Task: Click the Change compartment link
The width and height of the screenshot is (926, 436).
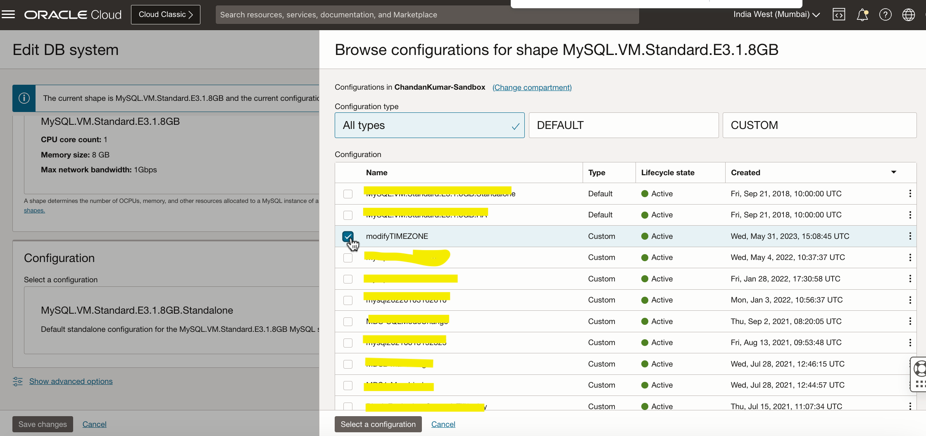Action: [532, 87]
